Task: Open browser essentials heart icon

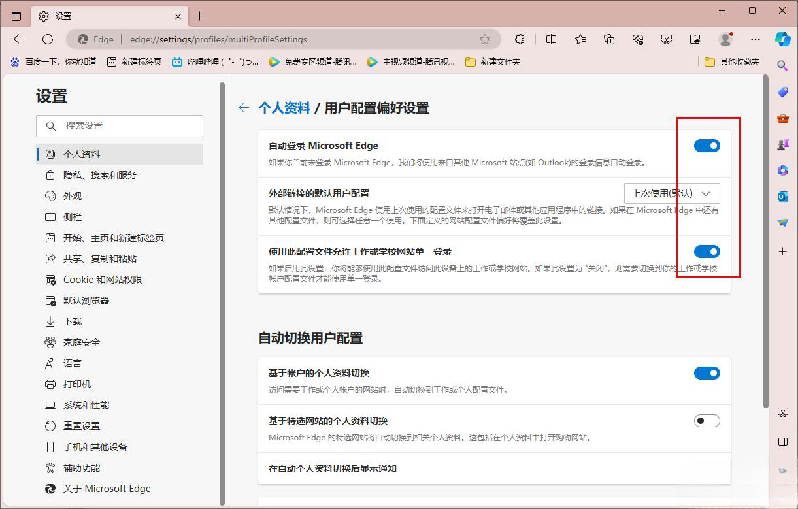Action: pyautogui.click(x=638, y=39)
